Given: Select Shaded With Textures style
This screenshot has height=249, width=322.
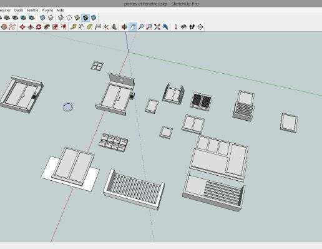Looking at the screenshot, I should 85,18.
